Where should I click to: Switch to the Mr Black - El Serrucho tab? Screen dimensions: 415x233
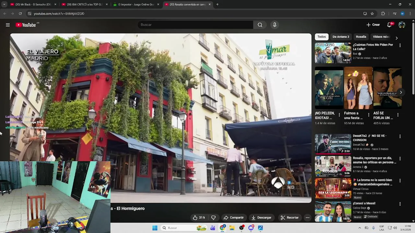pos(33,5)
